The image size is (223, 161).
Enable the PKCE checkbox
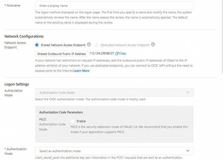point(72,121)
